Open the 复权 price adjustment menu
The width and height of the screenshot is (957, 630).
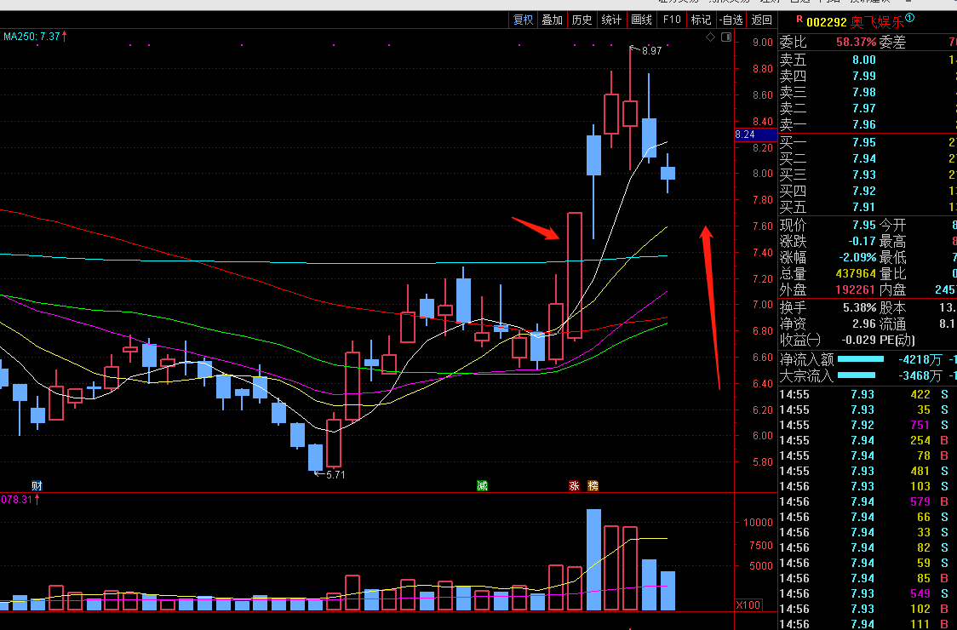[523, 20]
